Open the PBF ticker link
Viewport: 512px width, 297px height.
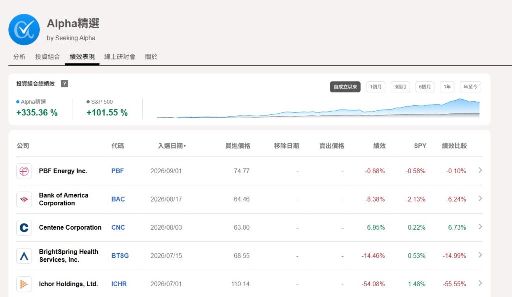pos(117,171)
